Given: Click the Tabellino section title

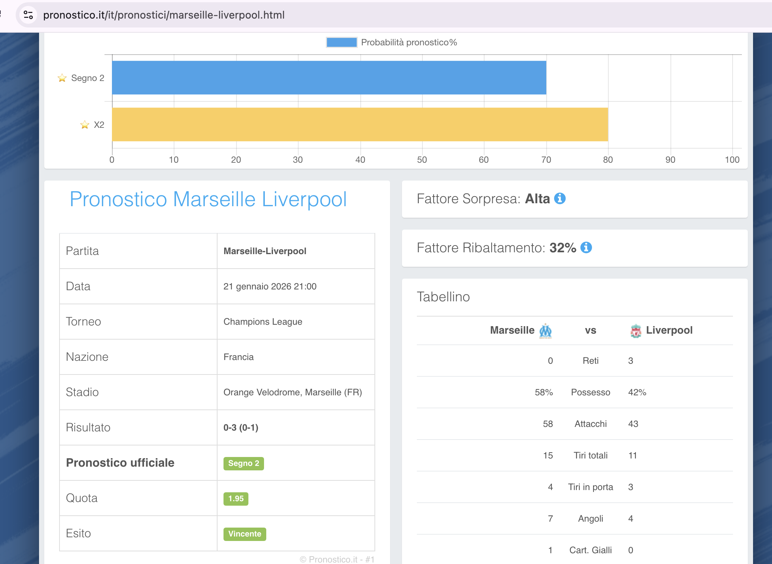Looking at the screenshot, I should (443, 297).
